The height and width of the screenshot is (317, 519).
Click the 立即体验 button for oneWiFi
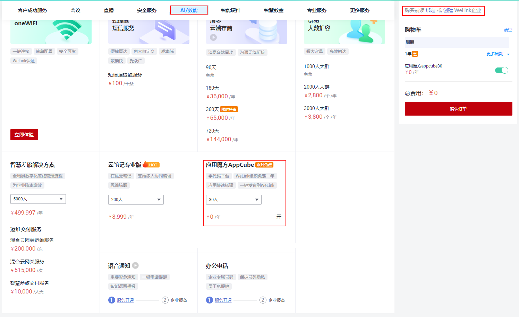click(x=24, y=135)
